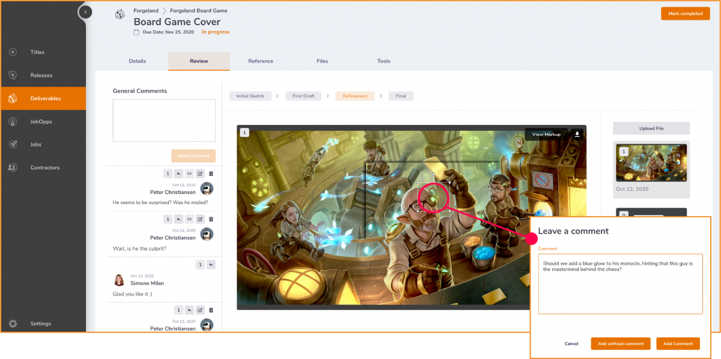Go to Releases in the sidebar
Viewport: 721px width, 359px height.
[41, 76]
